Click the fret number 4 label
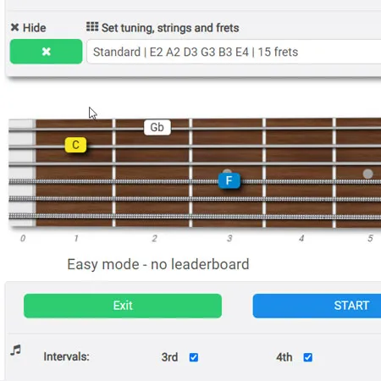 (x=301, y=239)
